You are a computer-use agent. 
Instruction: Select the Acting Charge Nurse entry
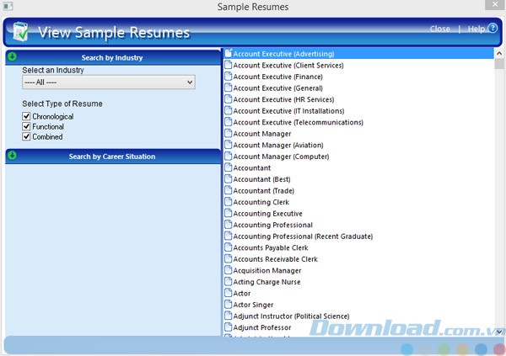tap(266, 282)
